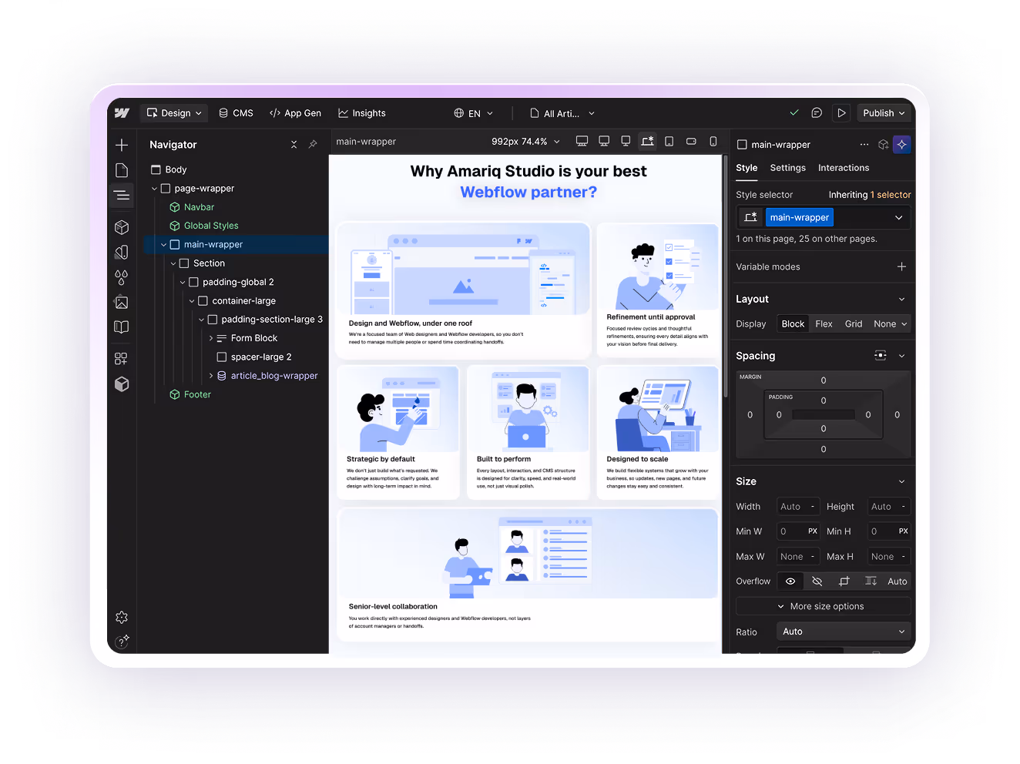Viewport: 1020px width, 764px height.
Task: Open the Style selectors droplets icon
Action: coord(122,276)
